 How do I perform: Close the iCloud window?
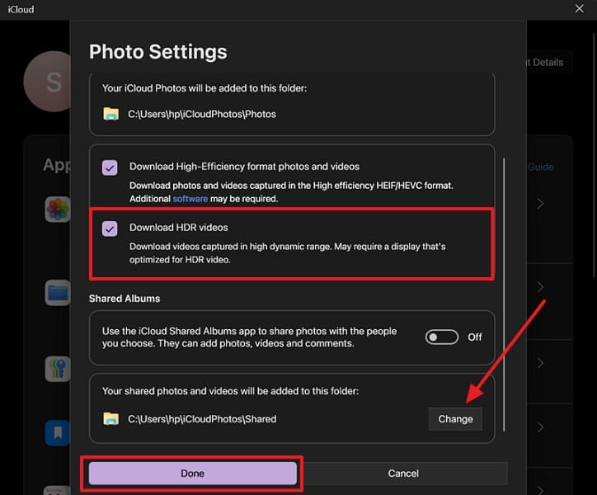tap(579, 8)
